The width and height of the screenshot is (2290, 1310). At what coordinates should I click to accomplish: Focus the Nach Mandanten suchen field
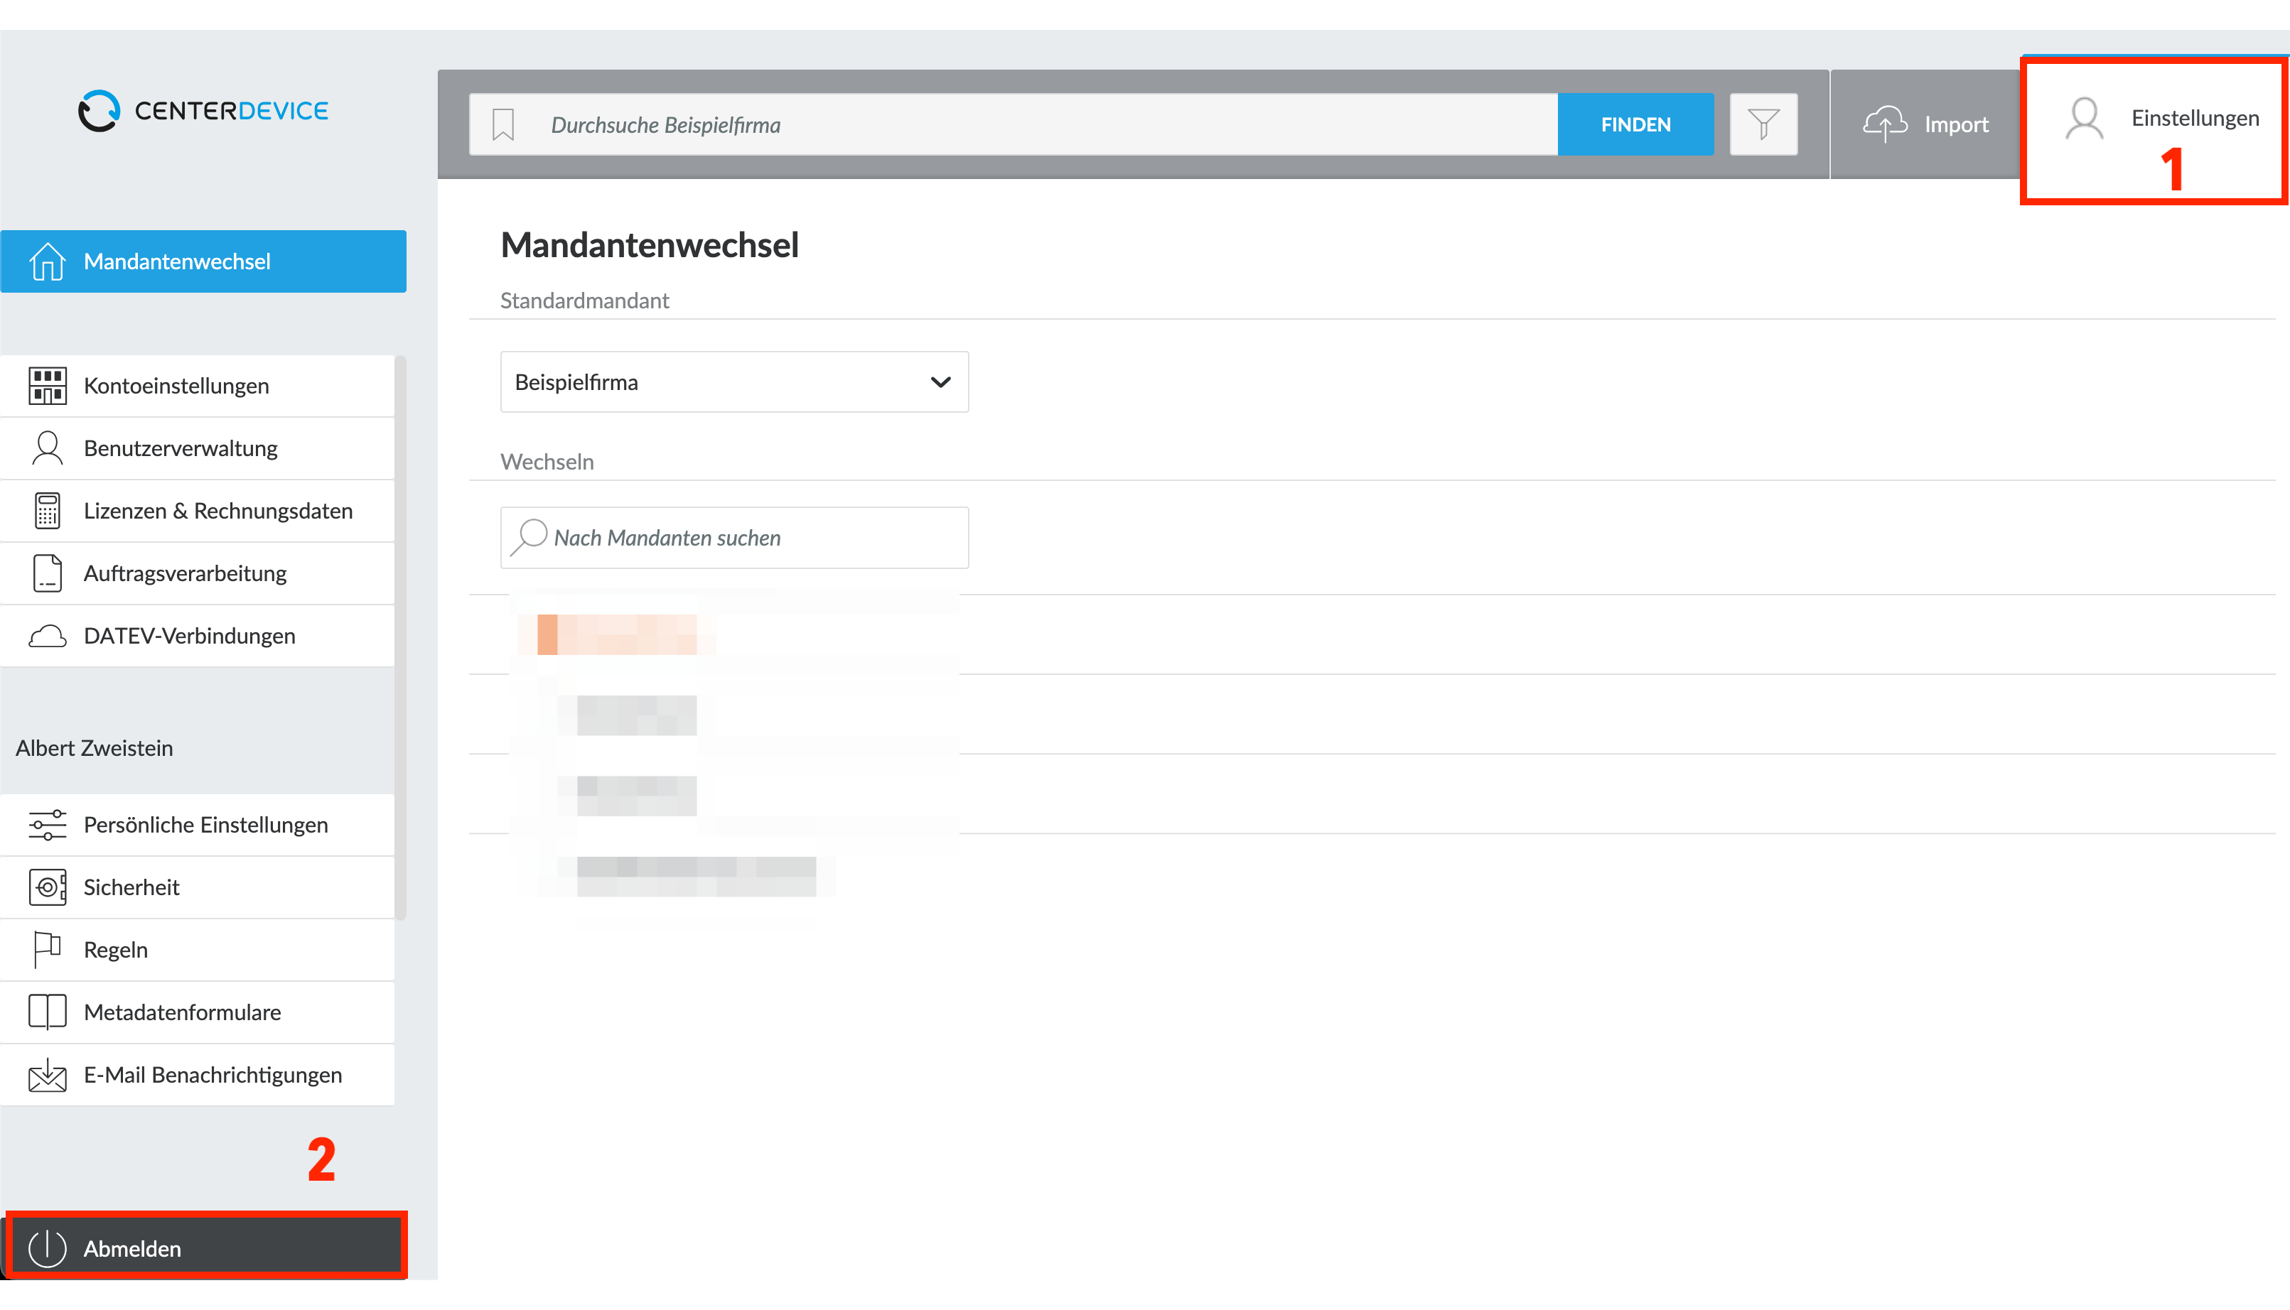[x=734, y=537]
